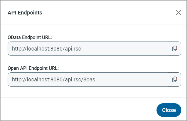Click "api.rsc" within the Open API URL
The width and height of the screenshot is (187, 121).
click(x=73, y=79)
